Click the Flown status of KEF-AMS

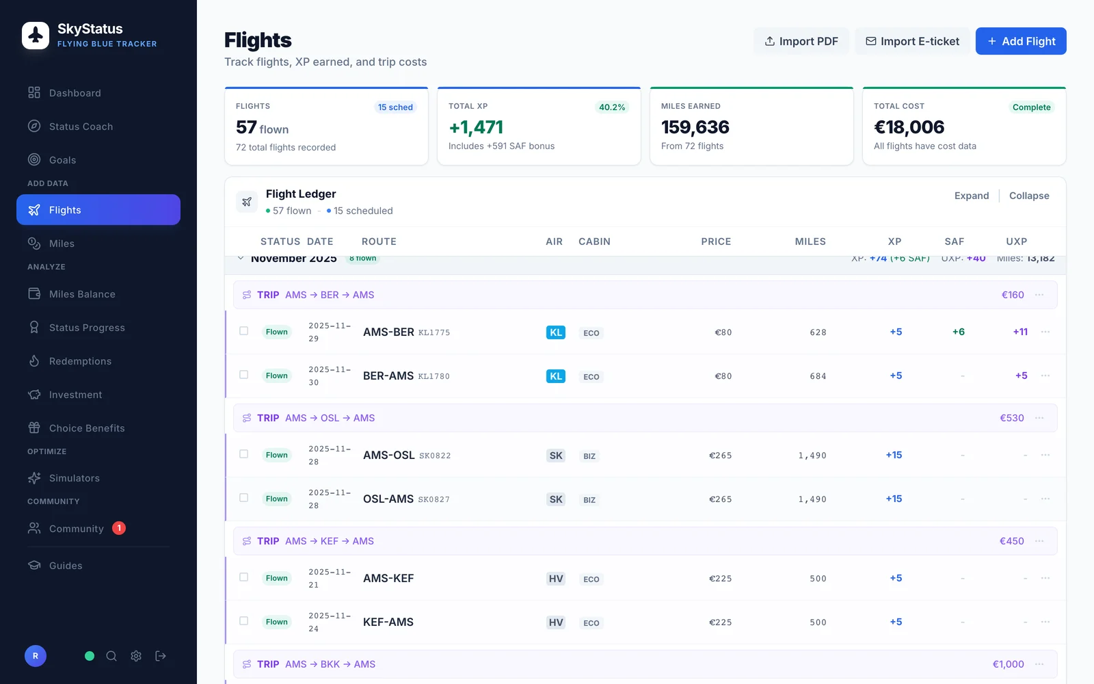(x=277, y=622)
